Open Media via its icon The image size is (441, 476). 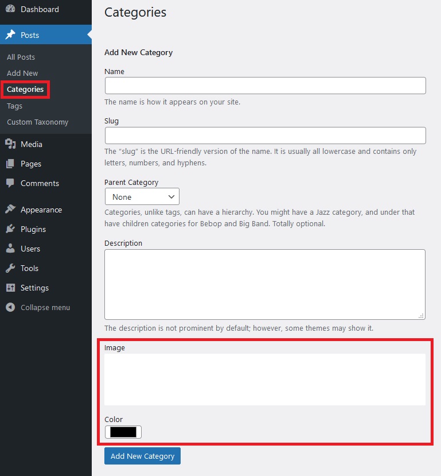point(10,144)
